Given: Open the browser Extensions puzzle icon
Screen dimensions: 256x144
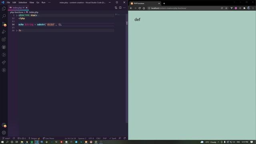Looking at the screenshot, I should coord(244,8).
